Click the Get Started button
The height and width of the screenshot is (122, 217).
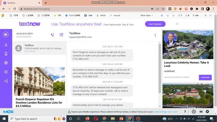click(x=155, y=24)
